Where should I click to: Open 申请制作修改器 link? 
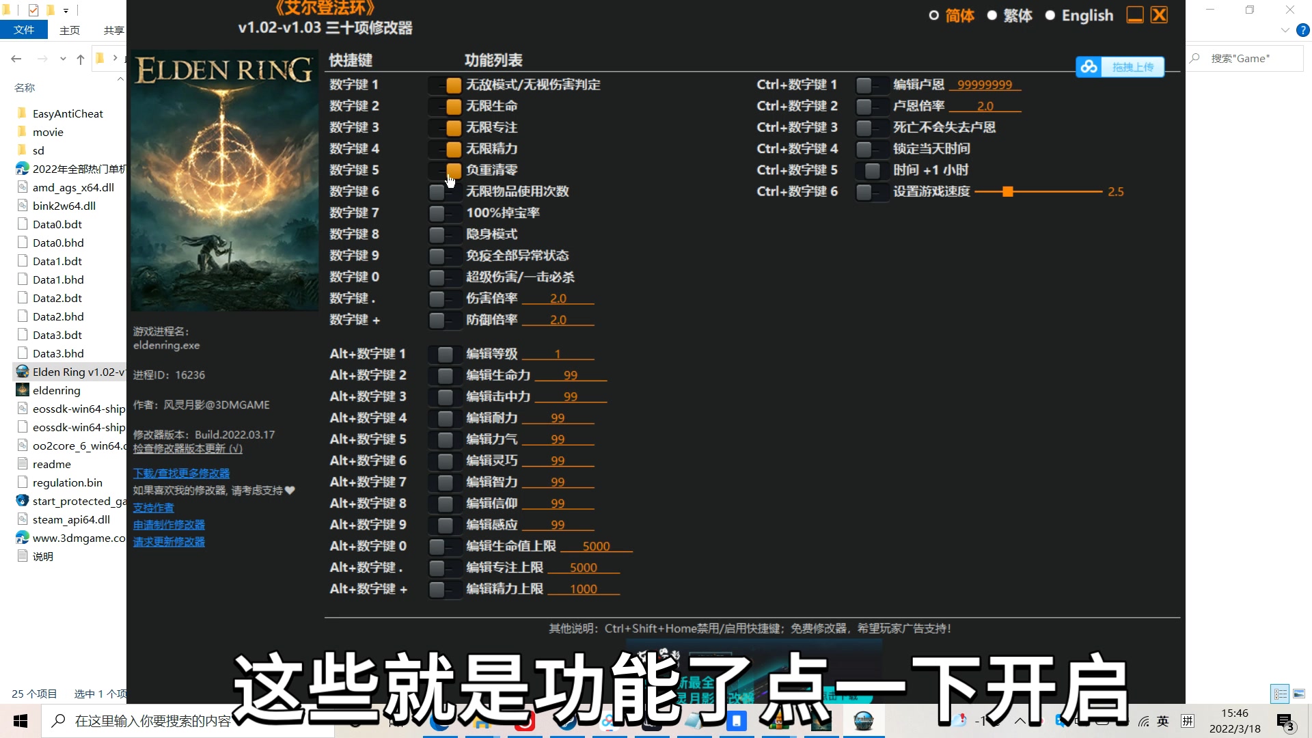[169, 525]
